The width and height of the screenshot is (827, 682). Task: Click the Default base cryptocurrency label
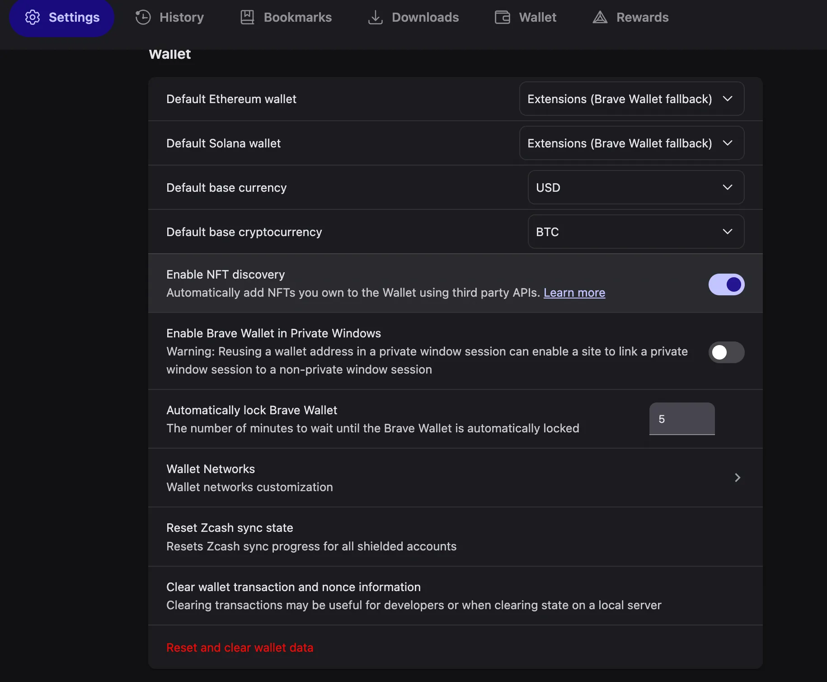tap(244, 232)
